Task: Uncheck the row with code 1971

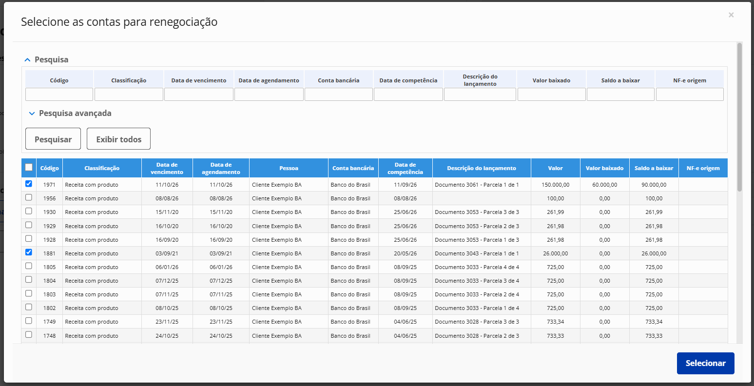Action: click(x=29, y=184)
